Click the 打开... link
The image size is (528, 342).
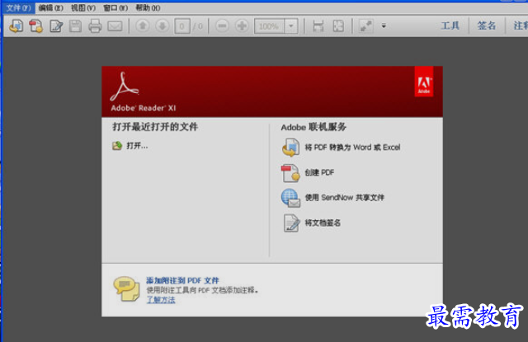(x=137, y=146)
